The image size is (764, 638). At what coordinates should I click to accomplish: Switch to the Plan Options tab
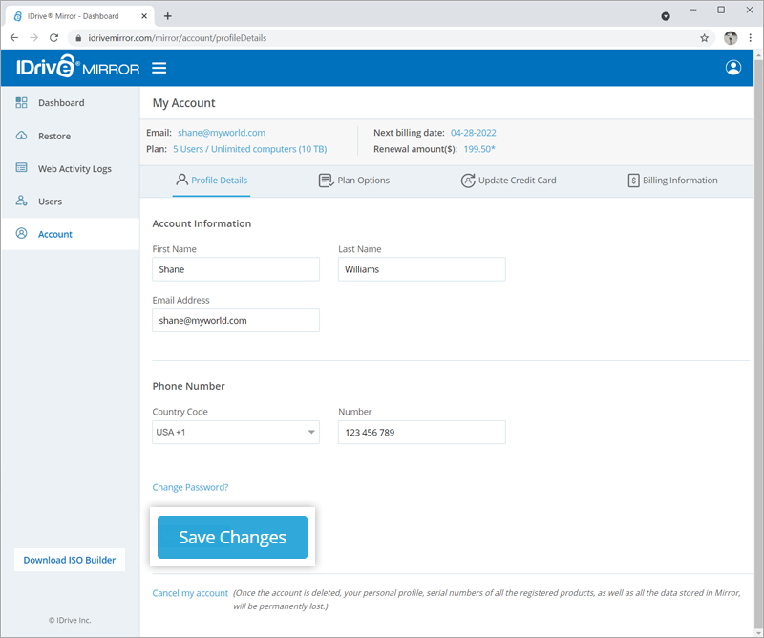click(353, 180)
